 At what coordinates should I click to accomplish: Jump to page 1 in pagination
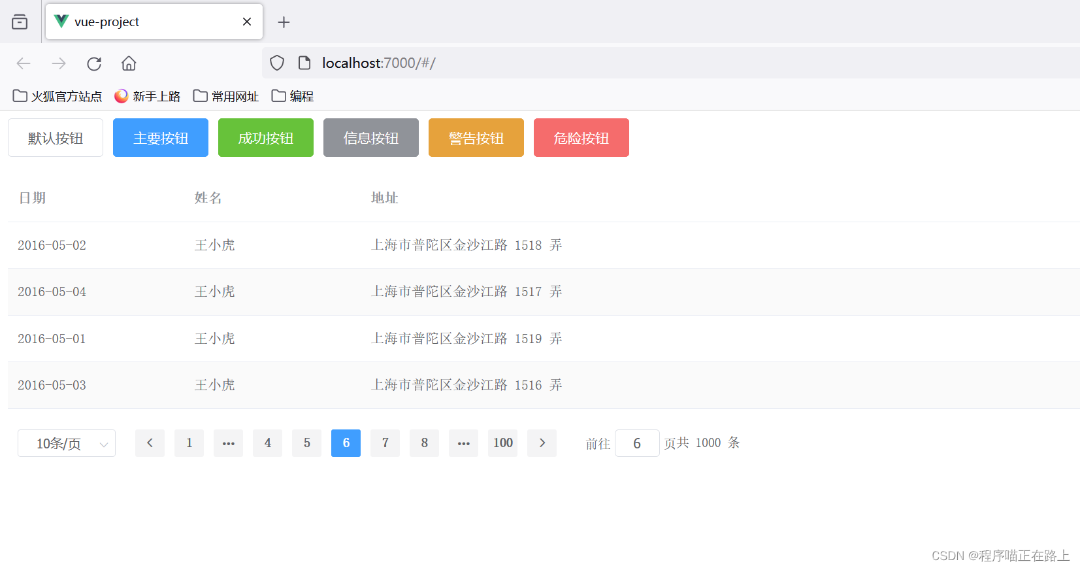coord(189,443)
